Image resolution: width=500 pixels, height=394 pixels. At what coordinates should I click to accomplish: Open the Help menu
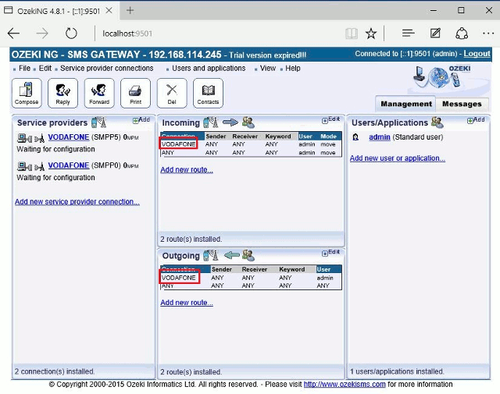293,69
